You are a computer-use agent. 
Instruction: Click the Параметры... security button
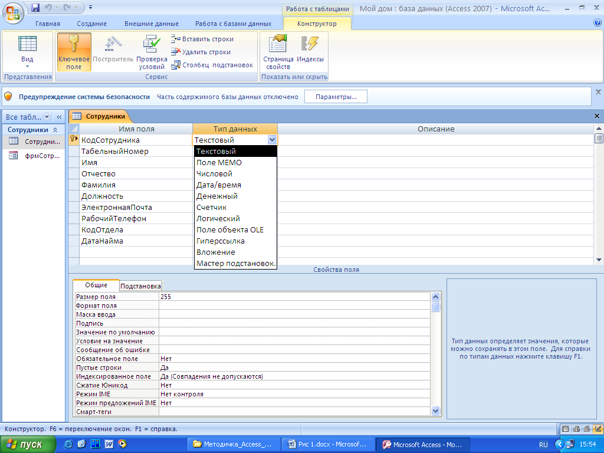(336, 97)
